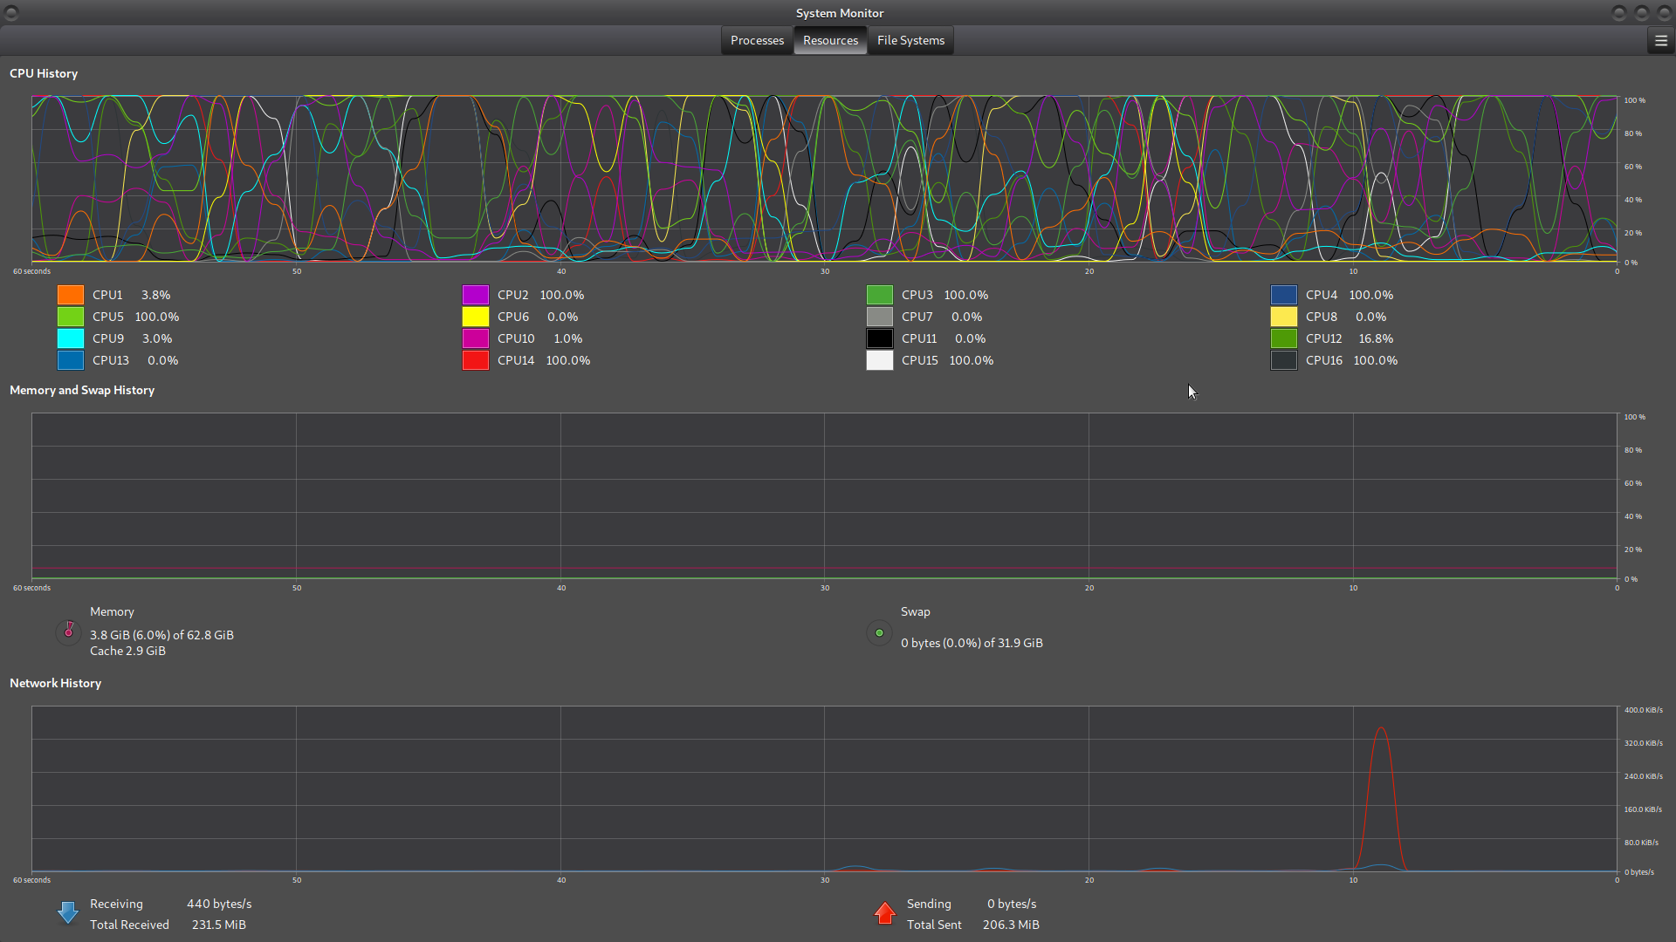The image size is (1676, 942).
Task: Click the red Sending arrow icon
Action: (885, 913)
